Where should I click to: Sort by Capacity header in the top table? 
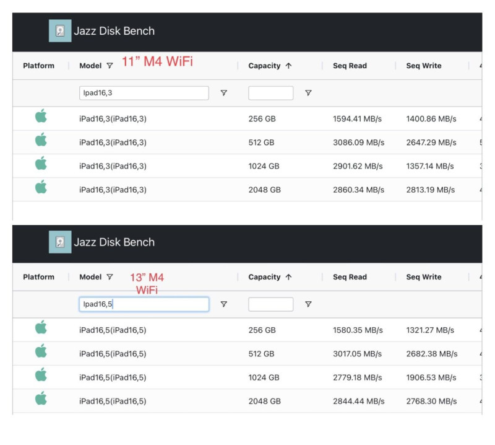point(264,66)
